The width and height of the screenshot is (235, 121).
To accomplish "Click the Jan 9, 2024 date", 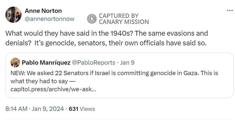I will click(48, 109).
